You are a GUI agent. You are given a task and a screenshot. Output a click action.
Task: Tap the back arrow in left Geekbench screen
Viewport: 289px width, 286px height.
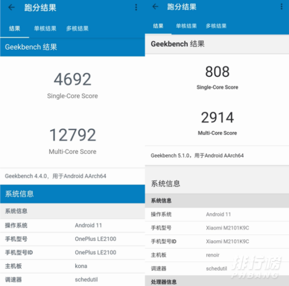(x=12, y=8)
